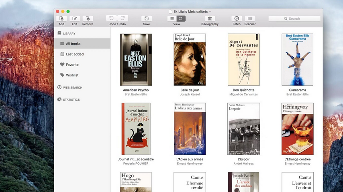Viewport: 343px width, 192px height.
Task: Click the Edit book toolbar icon
Action: click(x=75, y=18)
